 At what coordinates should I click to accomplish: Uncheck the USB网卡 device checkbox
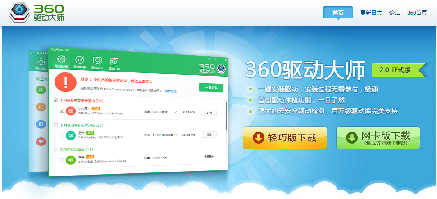pyautogui.click(x=62, y=111)
